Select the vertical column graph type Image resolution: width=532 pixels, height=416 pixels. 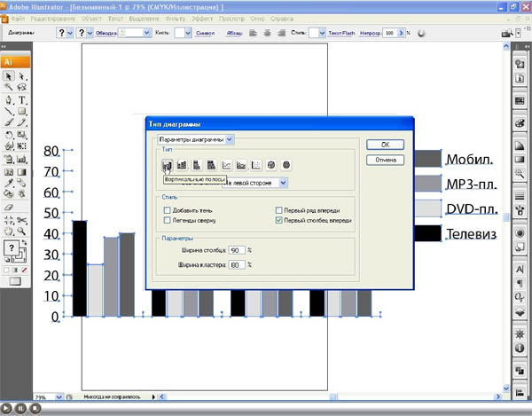[166, 164]
